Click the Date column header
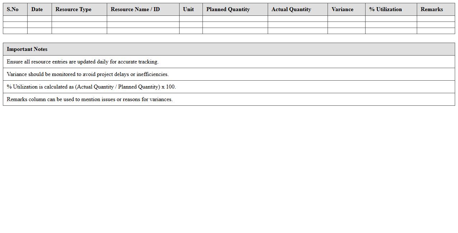The width and height of the screenshot is (458, 233). (x=37, y=9)
